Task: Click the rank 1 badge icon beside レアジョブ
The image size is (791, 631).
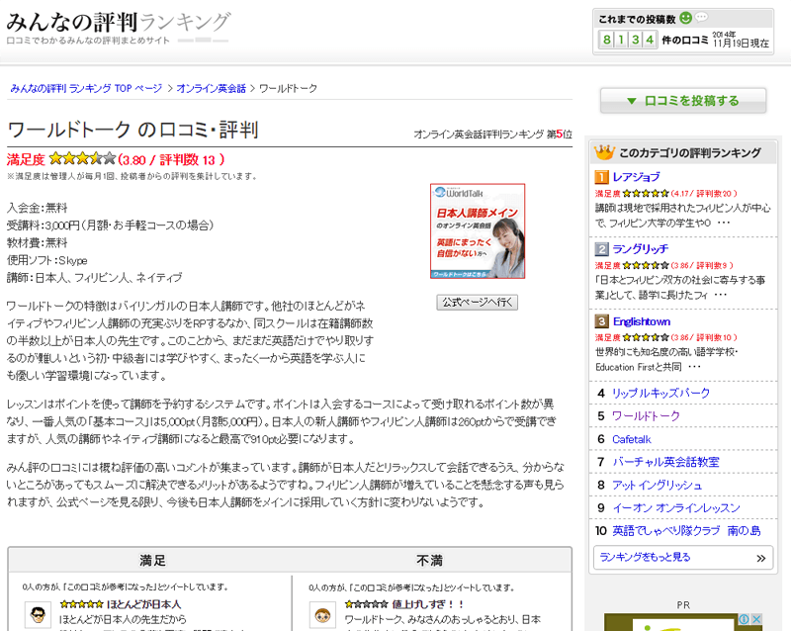Action: [601, 177]
